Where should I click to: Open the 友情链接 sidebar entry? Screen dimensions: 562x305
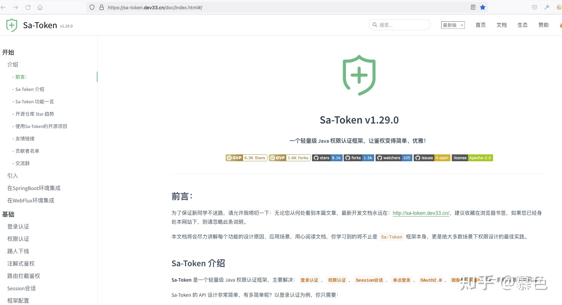click(25, 139)
